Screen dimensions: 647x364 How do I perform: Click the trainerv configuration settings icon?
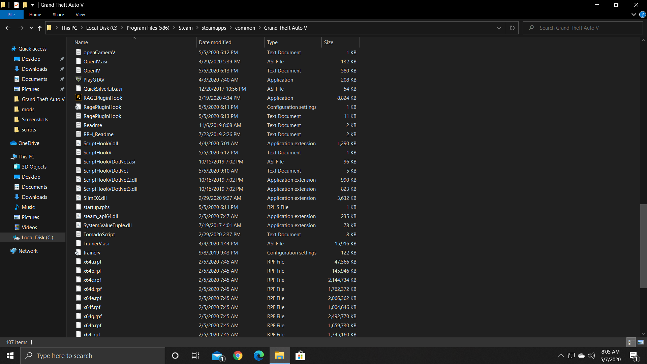(78, 252)
